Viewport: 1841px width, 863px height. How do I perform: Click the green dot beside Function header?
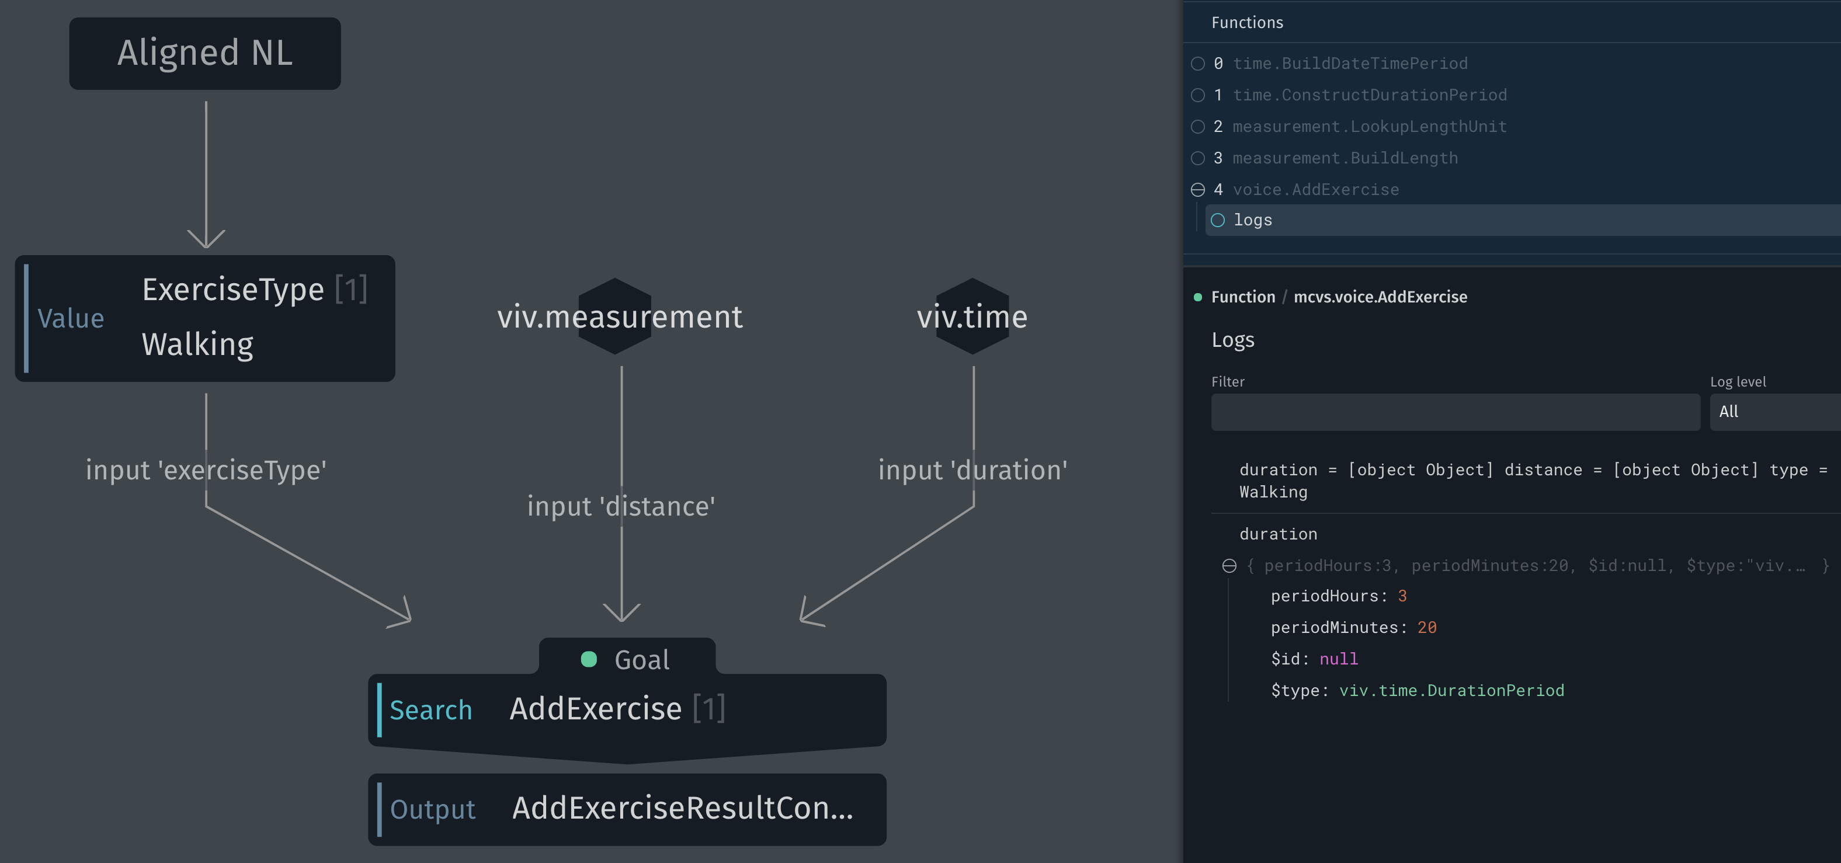(1198, 297)
